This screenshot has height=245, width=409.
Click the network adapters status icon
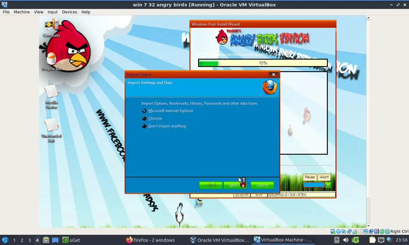click(349, 232)
